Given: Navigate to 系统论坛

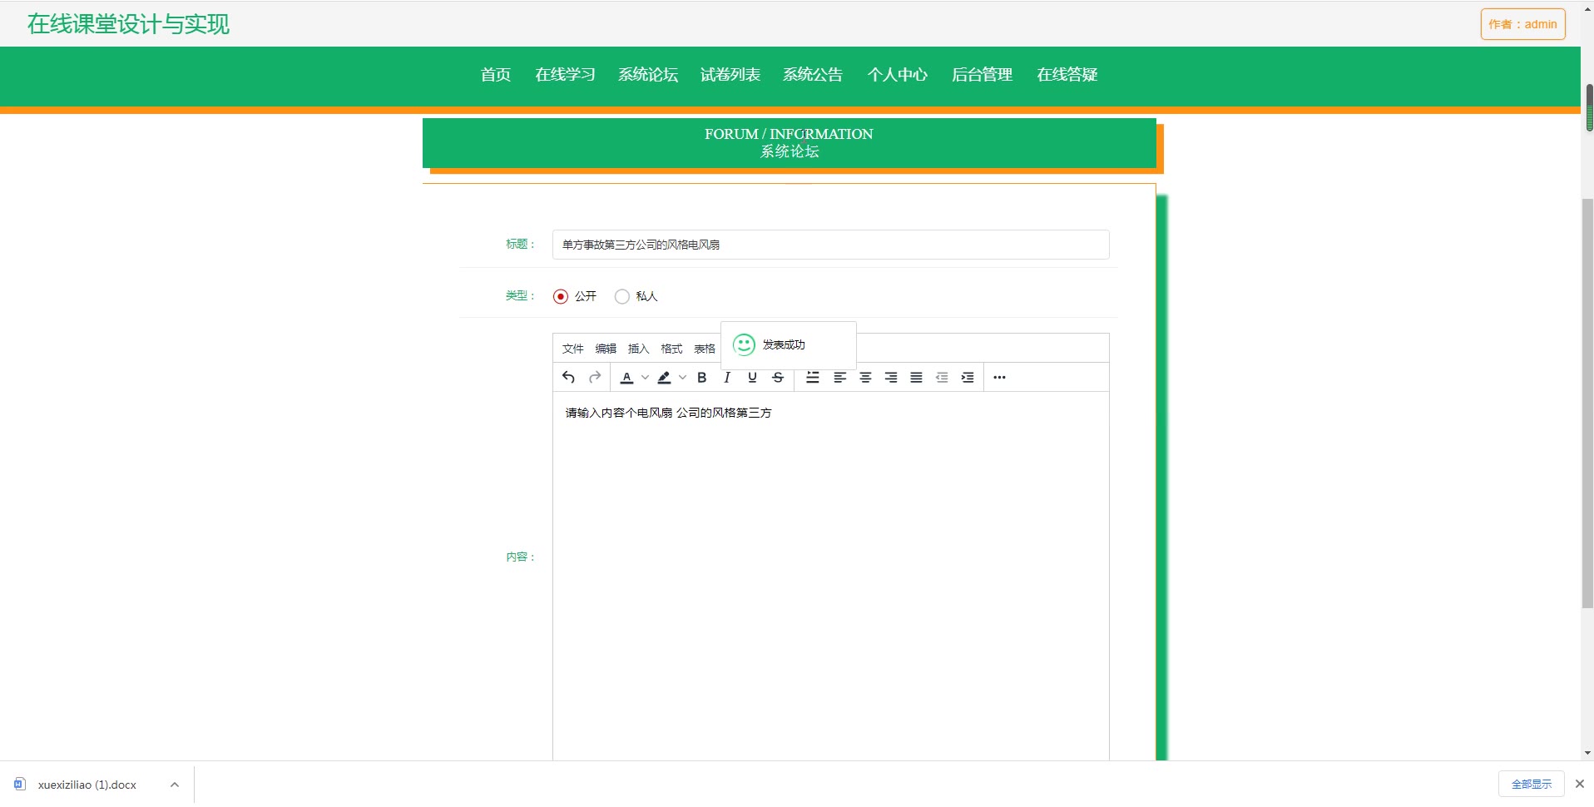Looking at the screenshot, I should pyautogui.click(x=648, y=75).
